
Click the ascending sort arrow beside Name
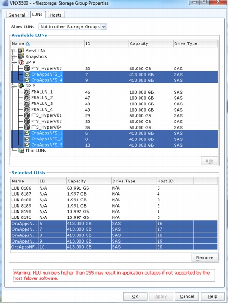(28, 43)
